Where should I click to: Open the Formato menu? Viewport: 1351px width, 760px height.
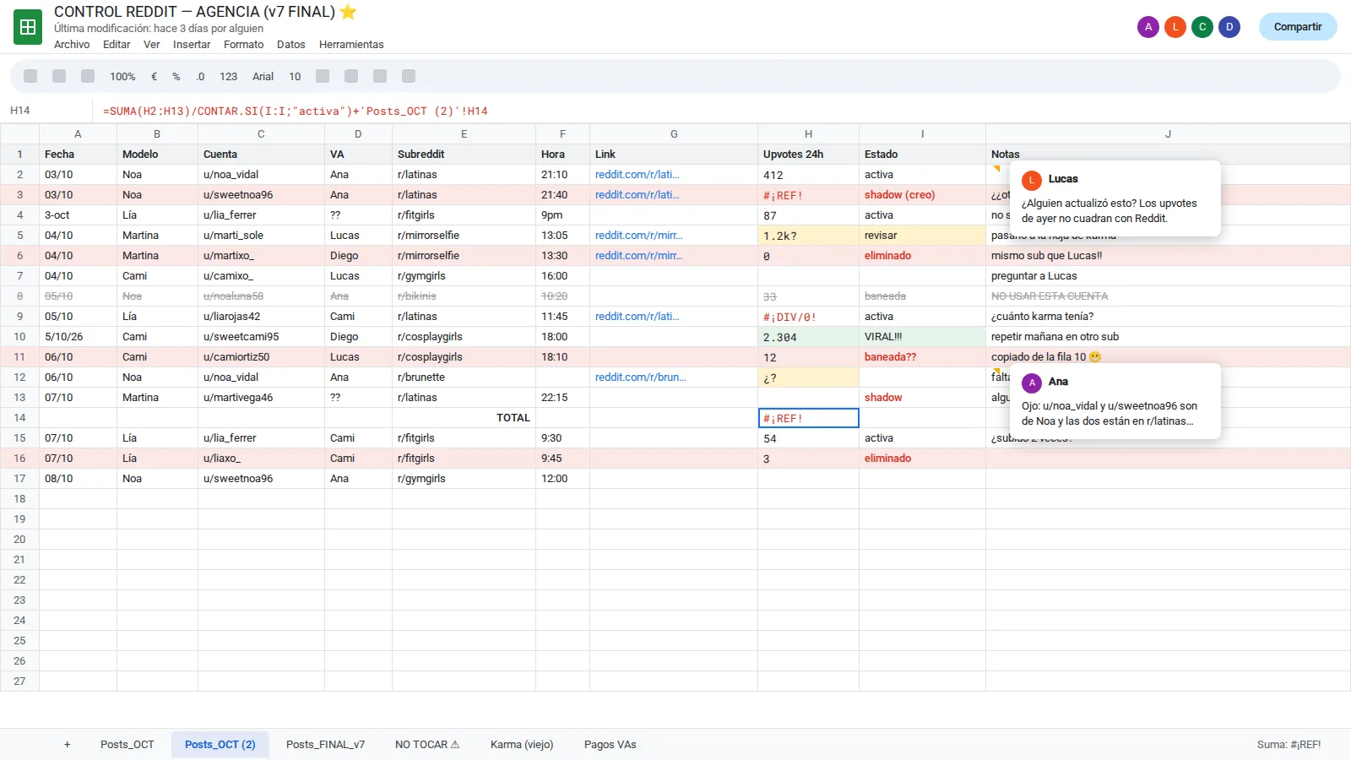pyautogui.click(x=243, y=45)
